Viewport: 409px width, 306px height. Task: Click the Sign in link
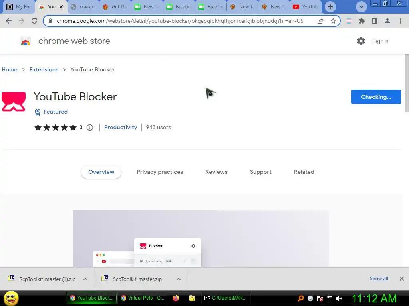[x=381, y=41]
